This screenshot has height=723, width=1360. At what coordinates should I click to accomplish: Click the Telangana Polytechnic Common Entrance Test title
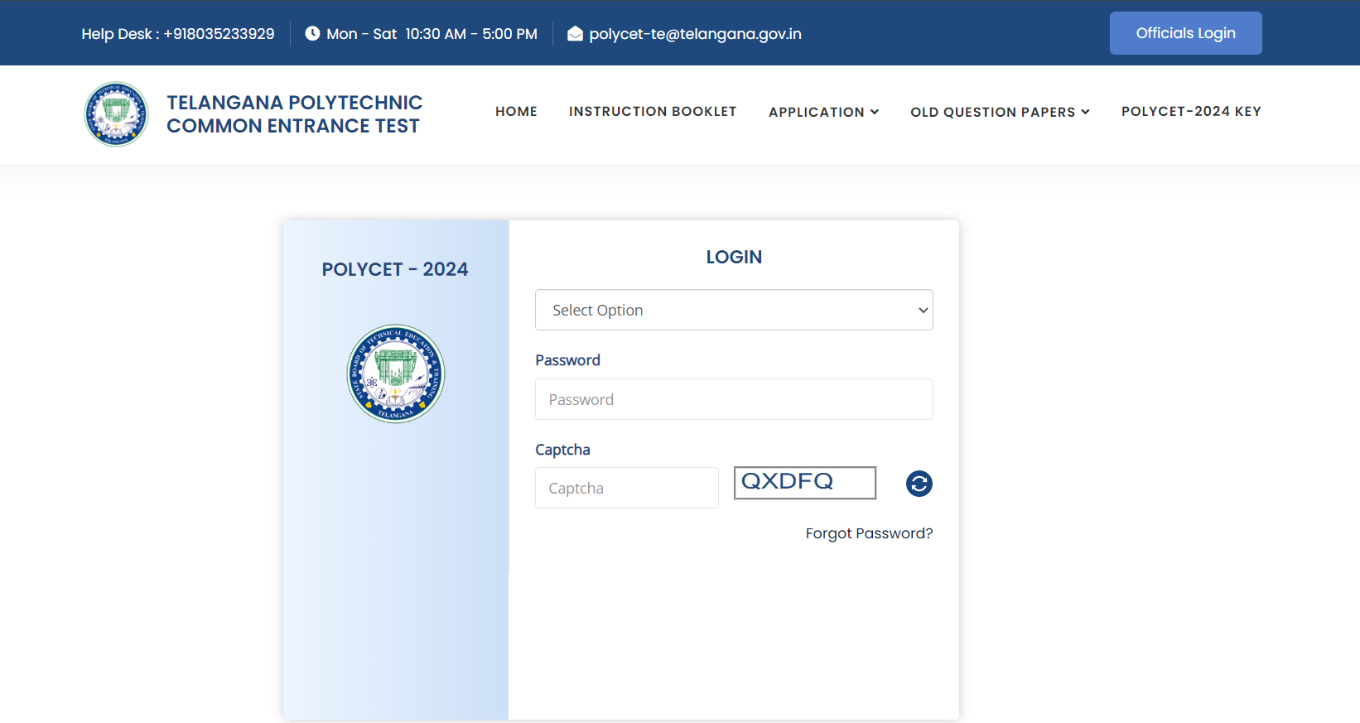point(294,114)
